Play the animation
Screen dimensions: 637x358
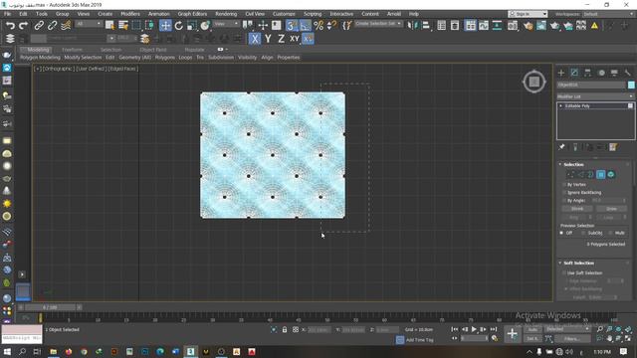pos(474,329)
